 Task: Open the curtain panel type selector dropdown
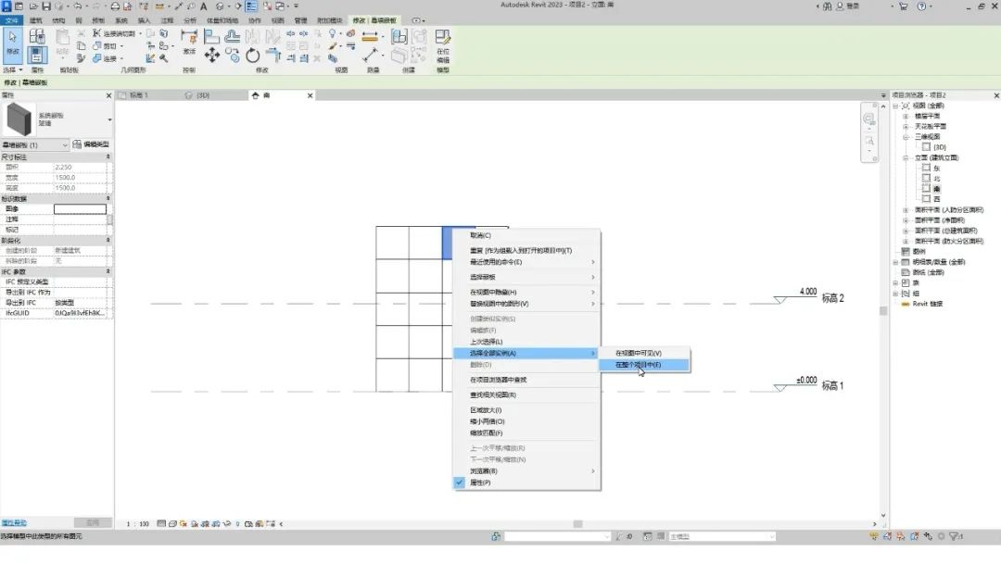click(109, 119)
